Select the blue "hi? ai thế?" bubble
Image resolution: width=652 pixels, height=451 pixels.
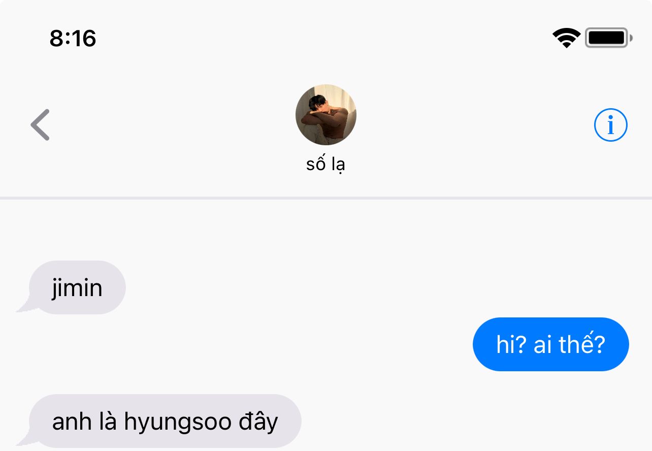(x=551, y=344)
